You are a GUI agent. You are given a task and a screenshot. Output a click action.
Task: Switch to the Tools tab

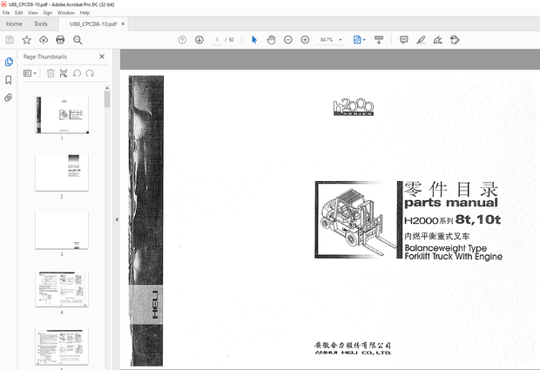(x=41, y=24)
